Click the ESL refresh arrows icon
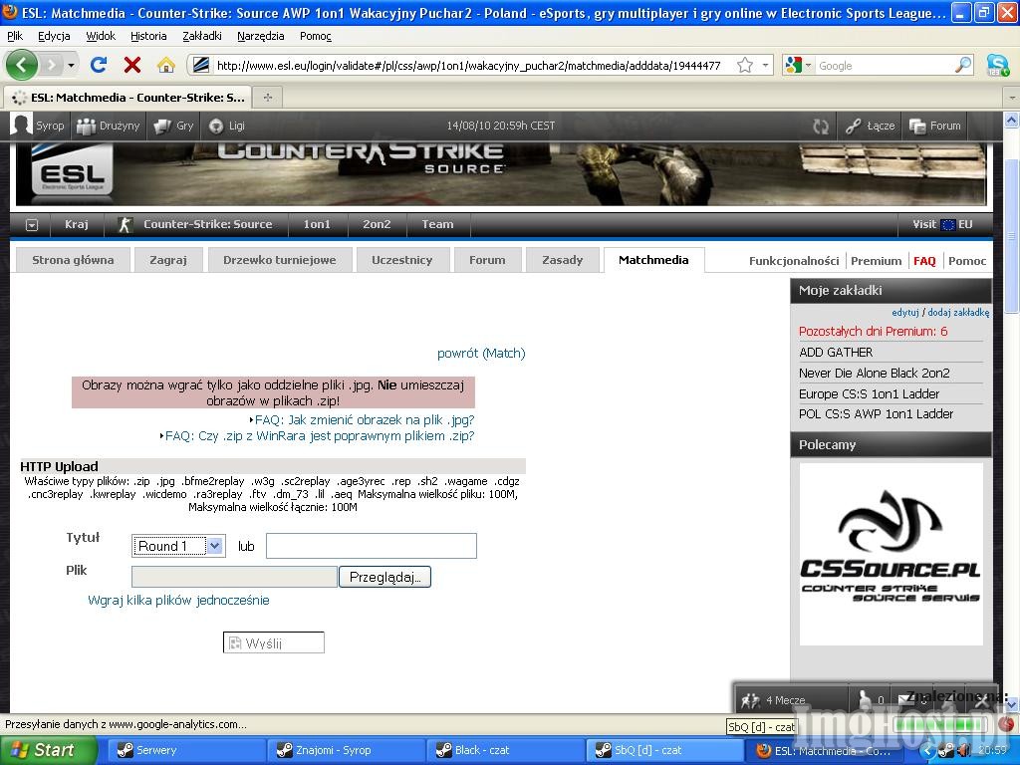Viewport: 1020px width, 765px height. coord(821,127)
